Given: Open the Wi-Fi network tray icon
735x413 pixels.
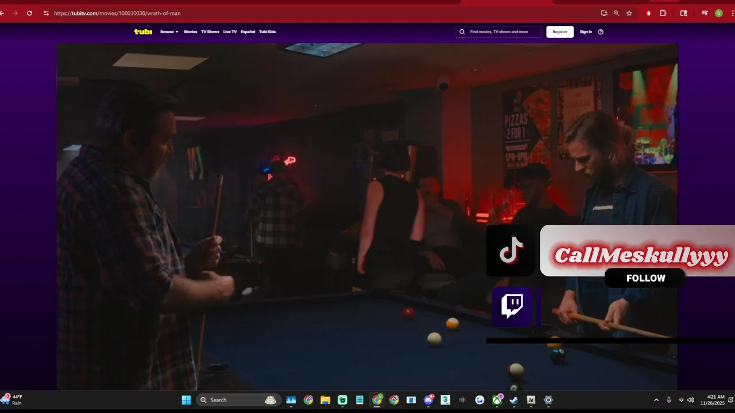Looking at the screenshot, I should coord(681,400).
